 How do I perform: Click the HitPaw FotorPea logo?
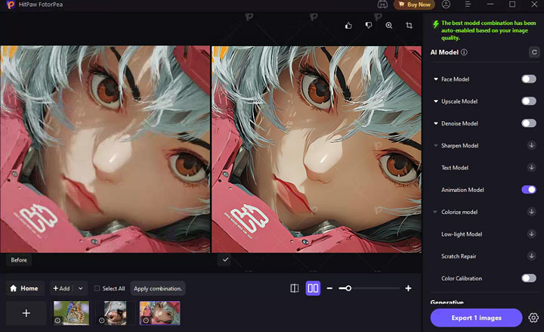pos(11,5)
